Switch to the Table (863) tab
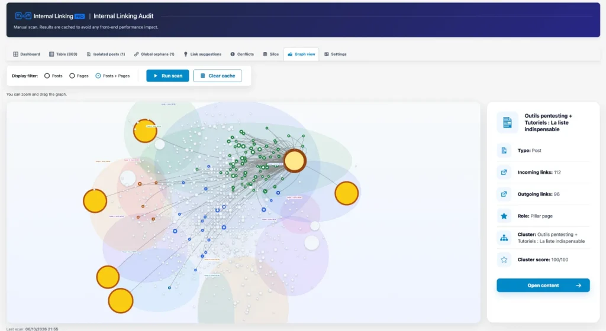This screenshot has height=331, width=606. click(x=63, y=54)
